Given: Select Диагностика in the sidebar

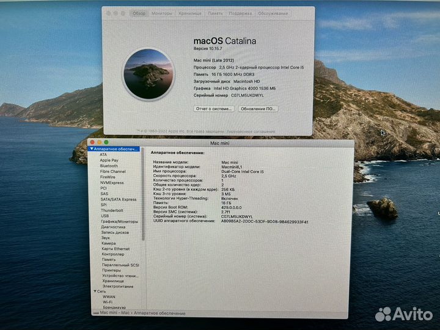Looking at the screenshot, I should tap(113, 227).
